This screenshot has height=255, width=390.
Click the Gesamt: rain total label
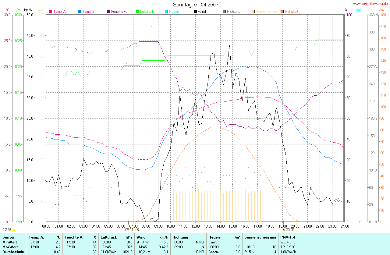(214, 252)
